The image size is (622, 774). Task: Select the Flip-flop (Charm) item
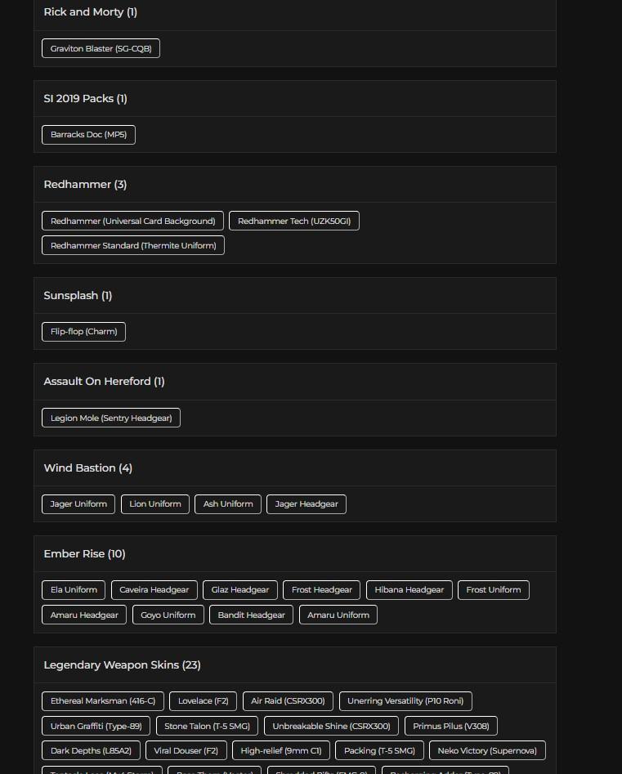pos(83,332)
